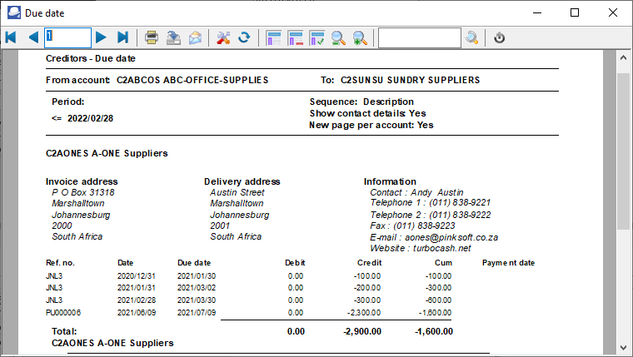Click the search text field in toolbar

click(419, 37)
